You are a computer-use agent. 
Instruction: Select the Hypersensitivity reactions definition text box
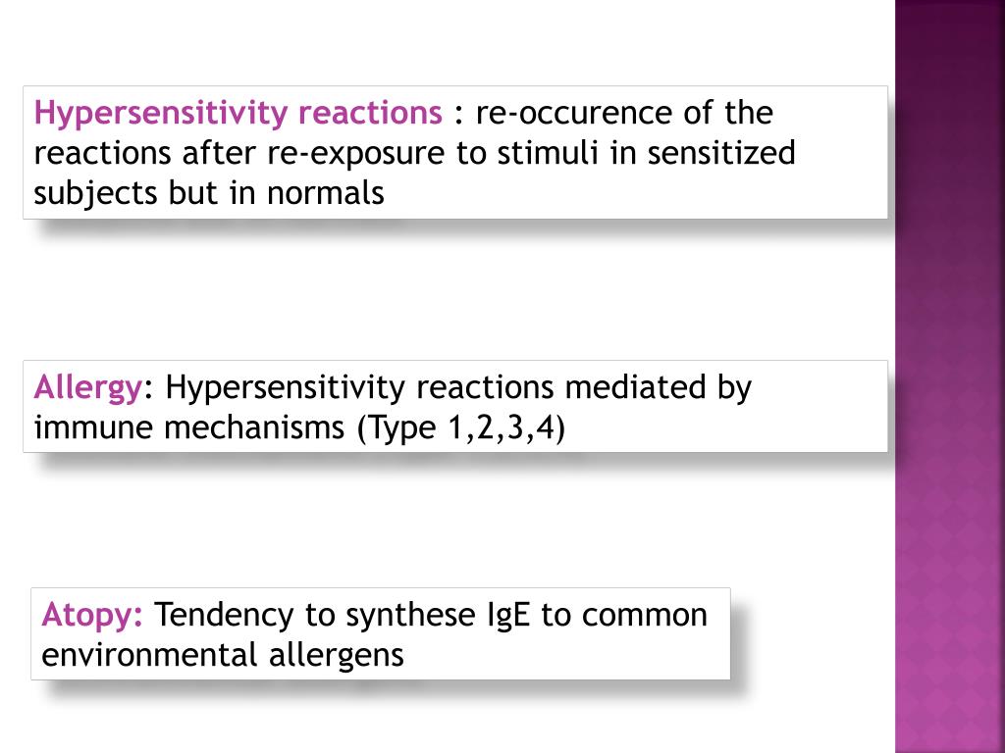coord(455,152)
